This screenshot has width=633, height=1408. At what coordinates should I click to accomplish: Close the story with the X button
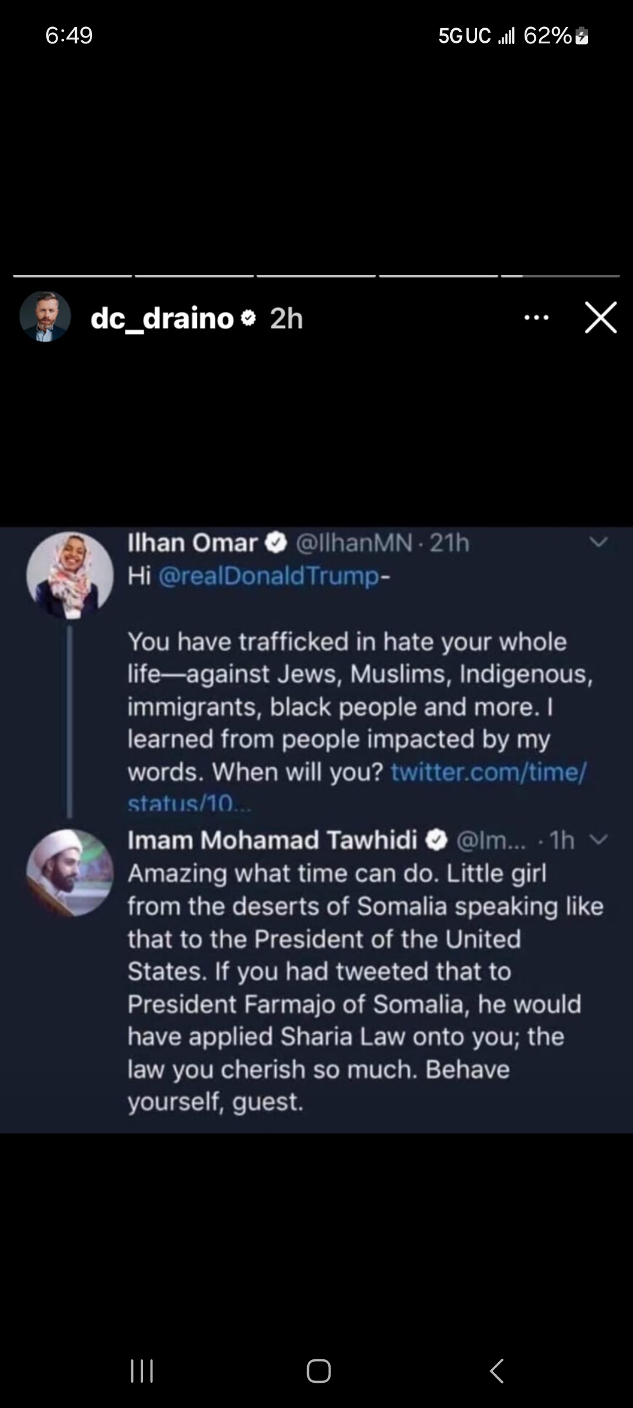point(601,318)
